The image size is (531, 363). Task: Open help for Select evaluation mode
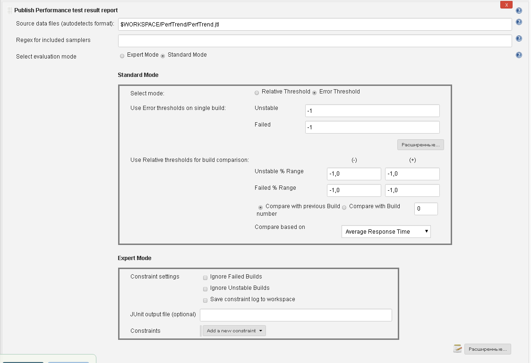[518, 55]
